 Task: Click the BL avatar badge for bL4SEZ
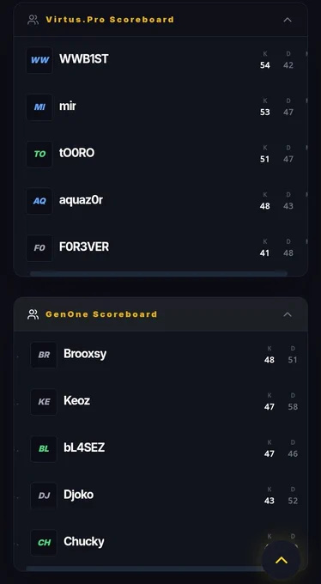[44, 449]
